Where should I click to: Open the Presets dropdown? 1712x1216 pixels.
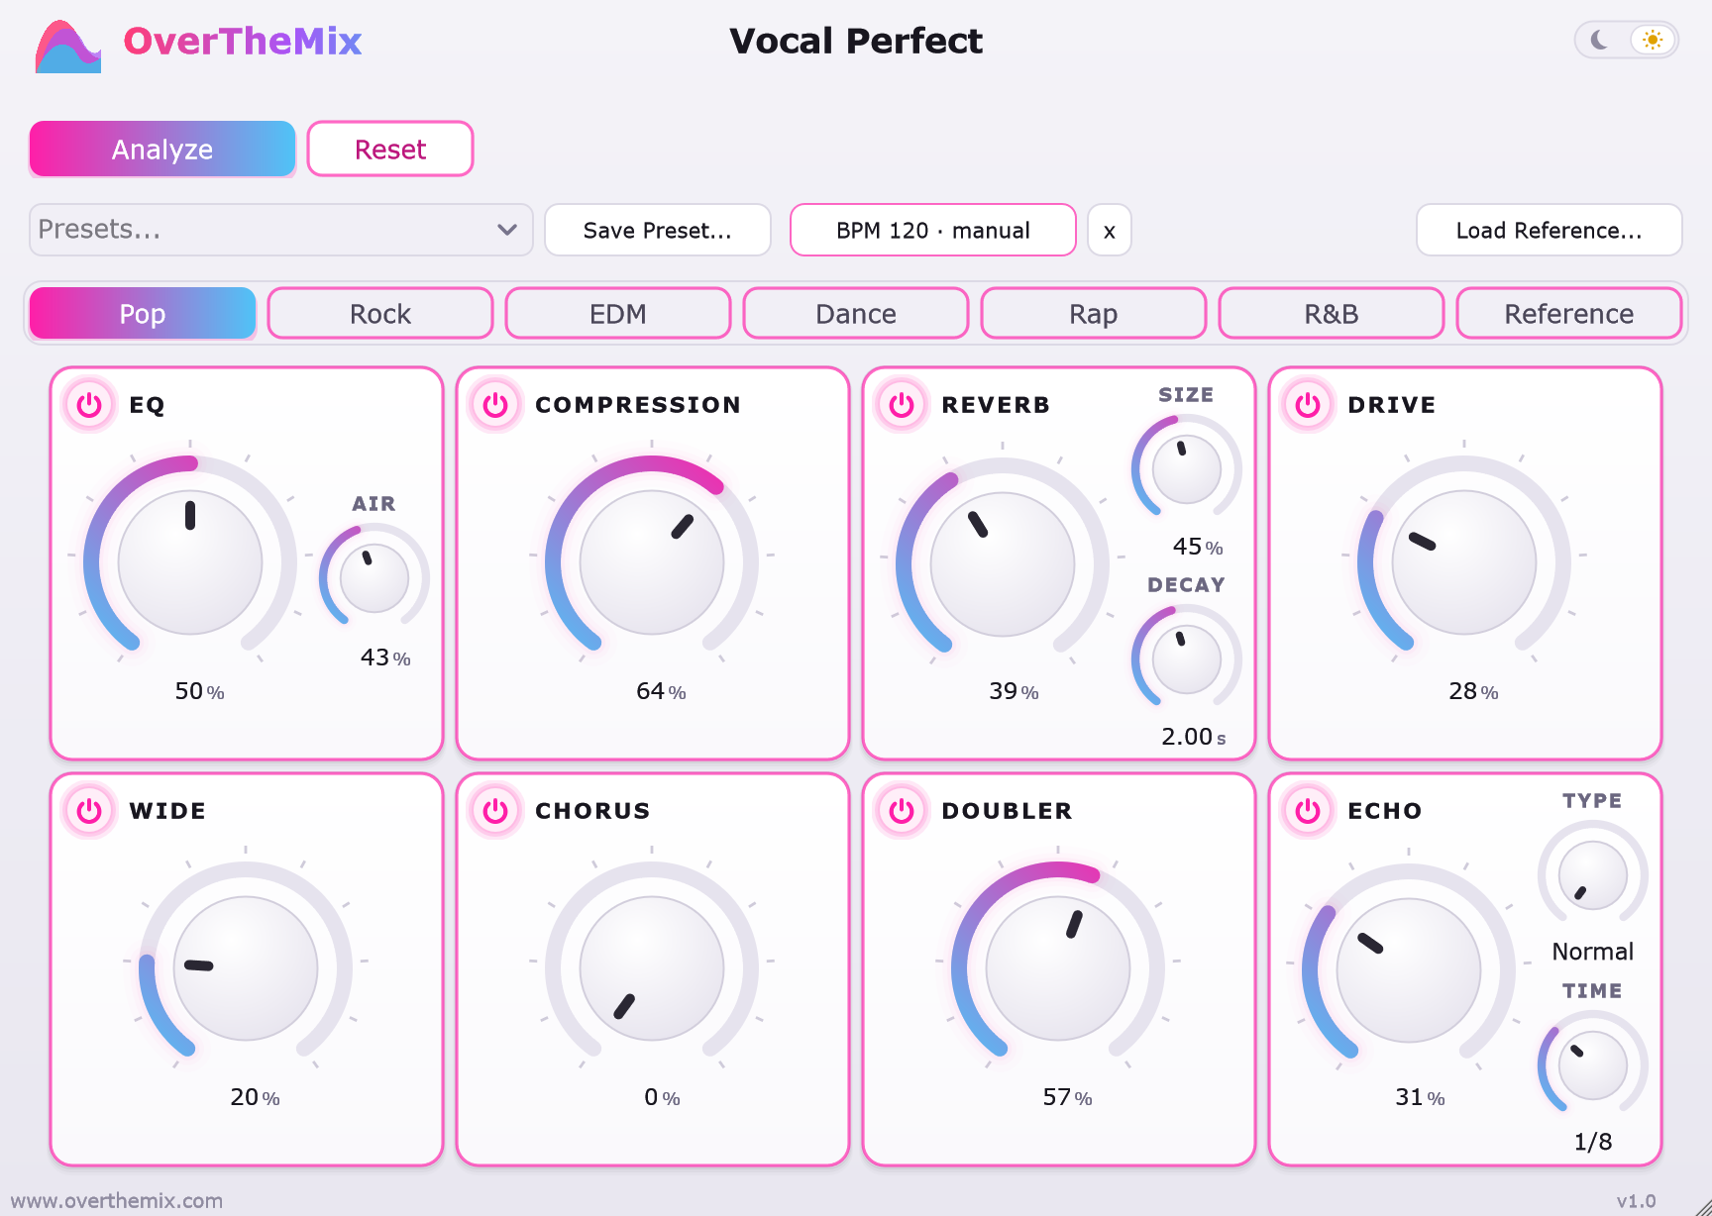[281, 230]
